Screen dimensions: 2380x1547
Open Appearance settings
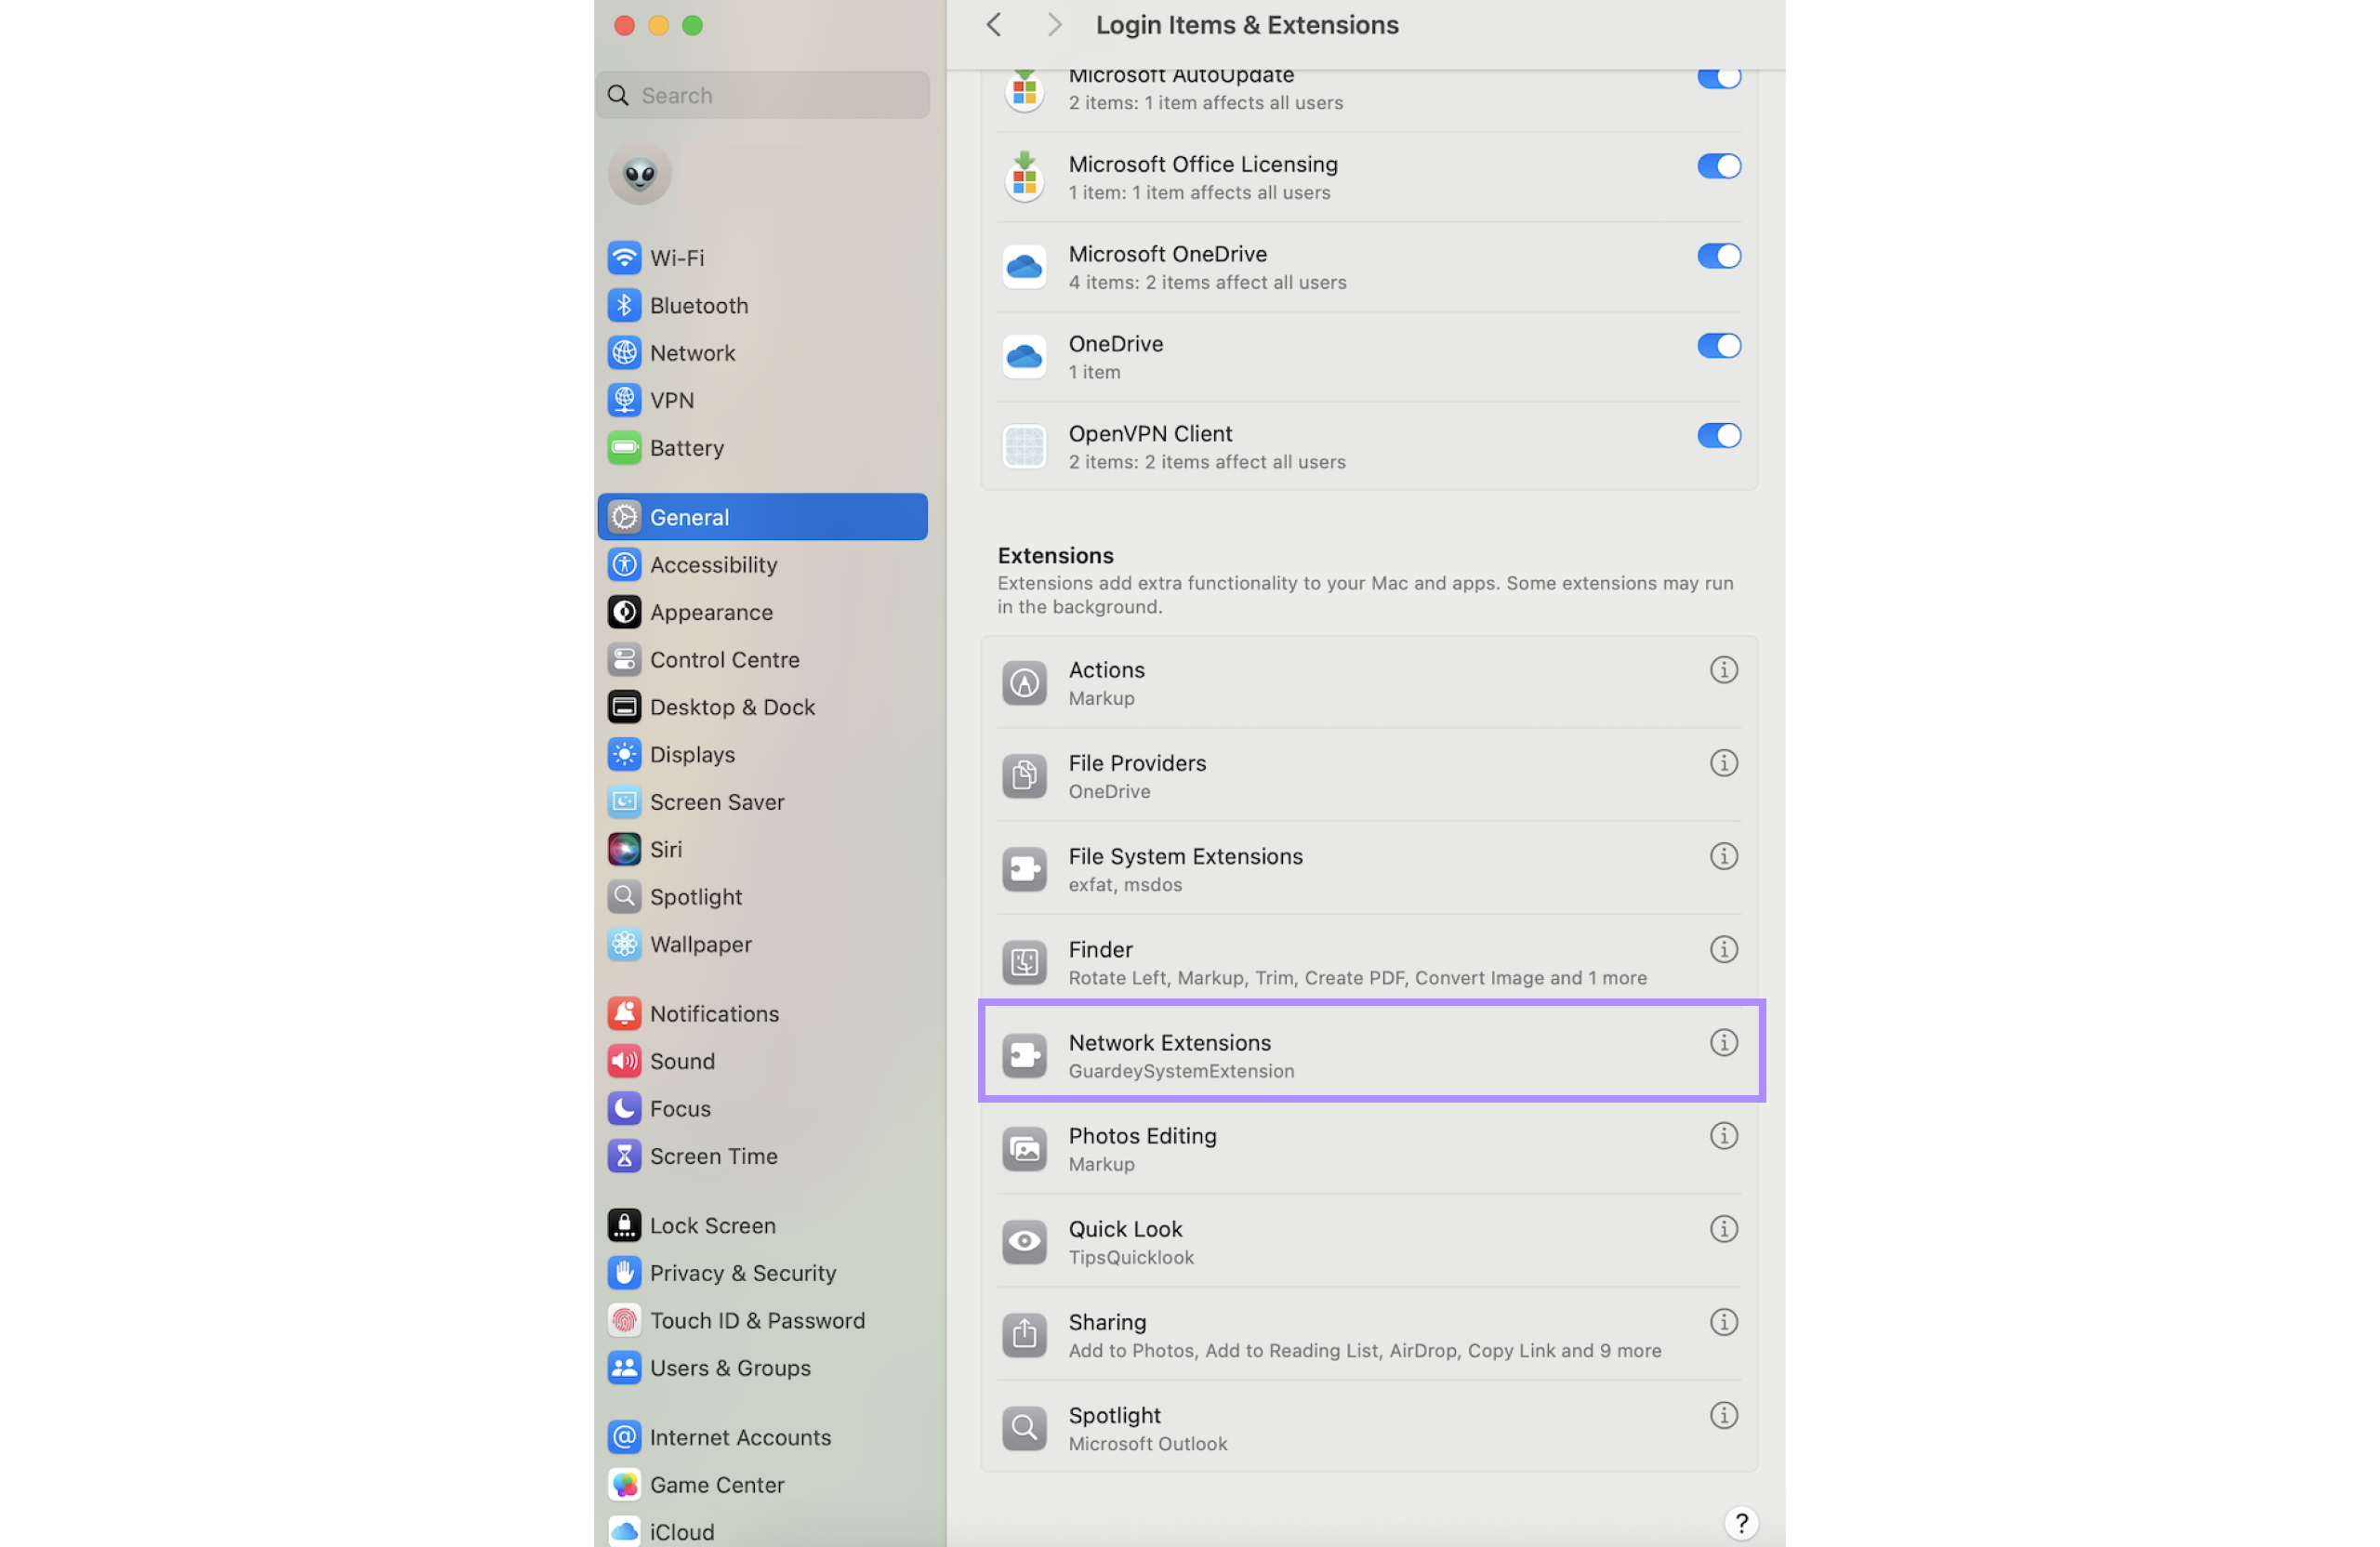point(762,612)
